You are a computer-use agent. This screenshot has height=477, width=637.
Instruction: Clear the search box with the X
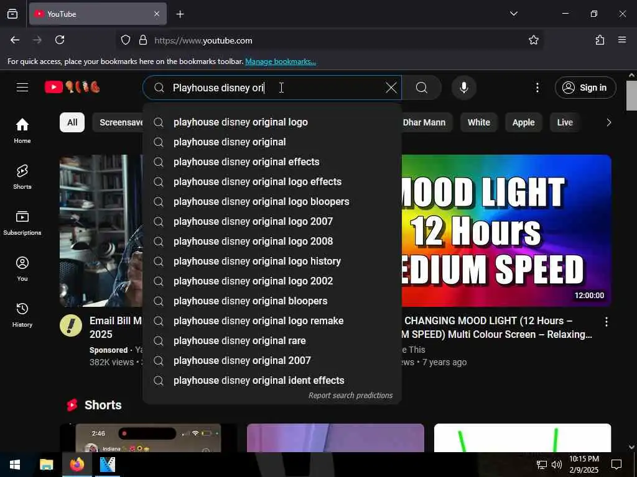[x=391, y=88]
